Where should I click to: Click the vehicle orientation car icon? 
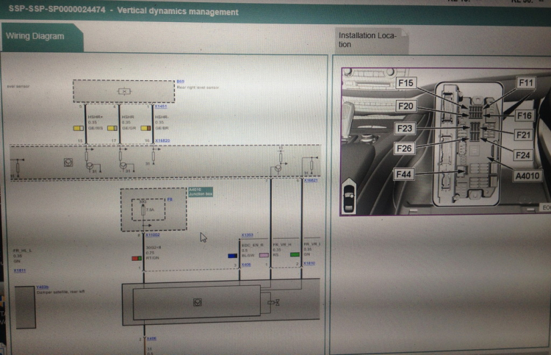[349, 196]
